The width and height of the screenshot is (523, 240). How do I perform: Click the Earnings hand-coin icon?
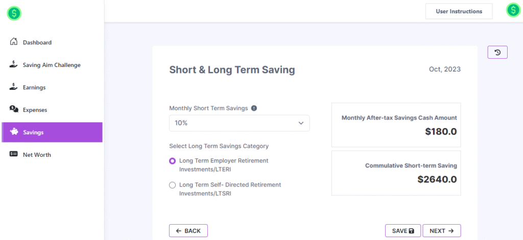tap(14, 87)
